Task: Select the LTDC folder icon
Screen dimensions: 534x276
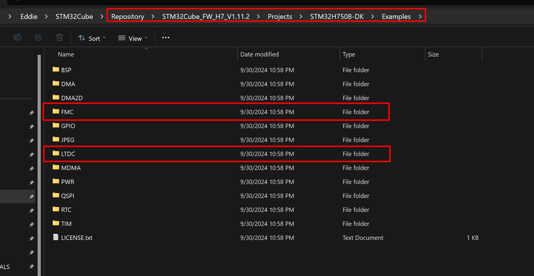Action: click(x=56, y=153)
